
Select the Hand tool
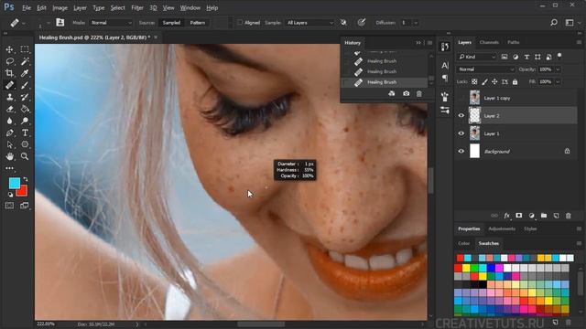[x=10, y=156]
